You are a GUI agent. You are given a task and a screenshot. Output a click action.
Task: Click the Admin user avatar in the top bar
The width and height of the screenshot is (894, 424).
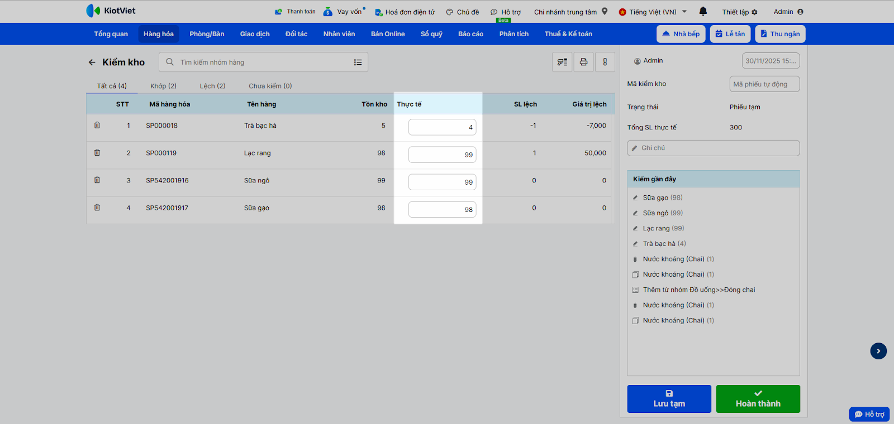[800, 12]
